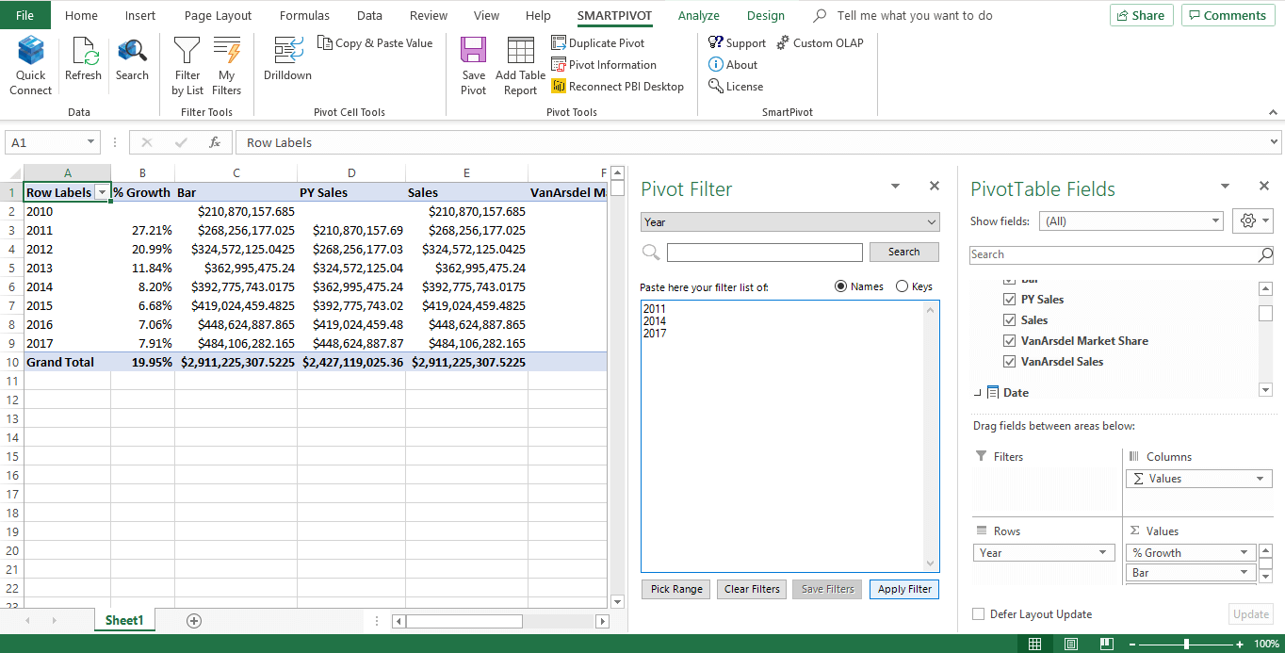Enable Defer Layout Update checkbox
The image size is (1285, 653).
(x=979, y=614)
